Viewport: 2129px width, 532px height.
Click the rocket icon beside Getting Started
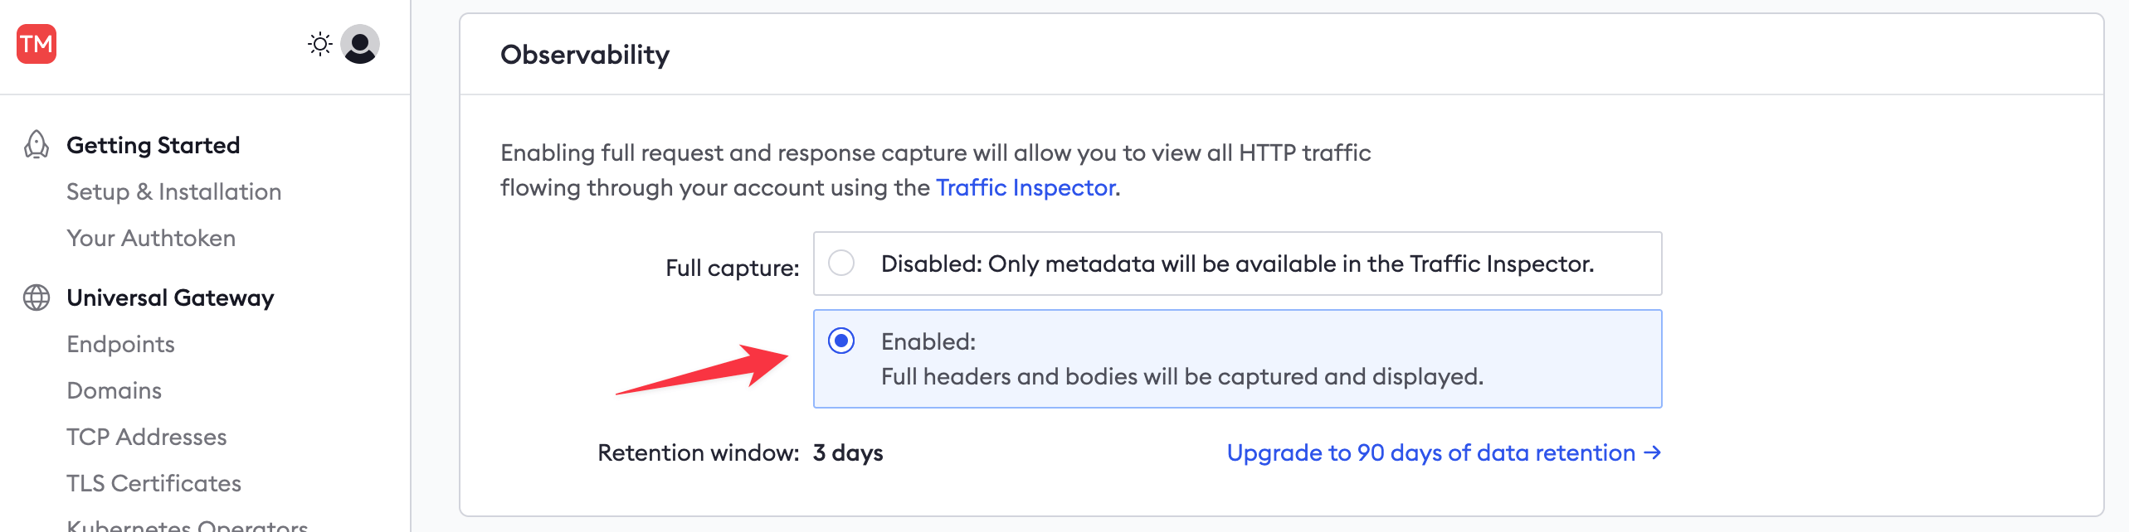[35, 145]
